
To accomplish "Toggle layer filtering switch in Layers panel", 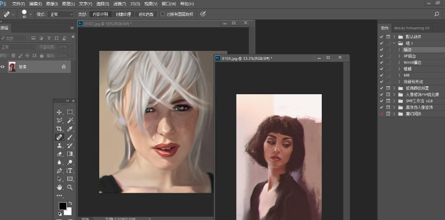I will click(x=73, y=37).
